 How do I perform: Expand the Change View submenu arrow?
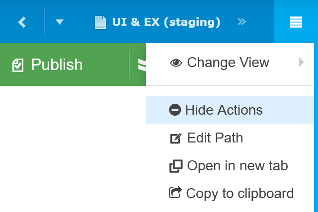click(x=301, y=62)
